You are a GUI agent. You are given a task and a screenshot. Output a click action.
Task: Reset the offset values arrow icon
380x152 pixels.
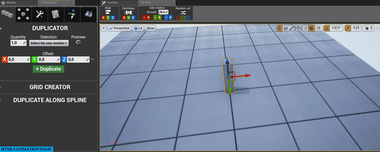click(x=92, y=59)
